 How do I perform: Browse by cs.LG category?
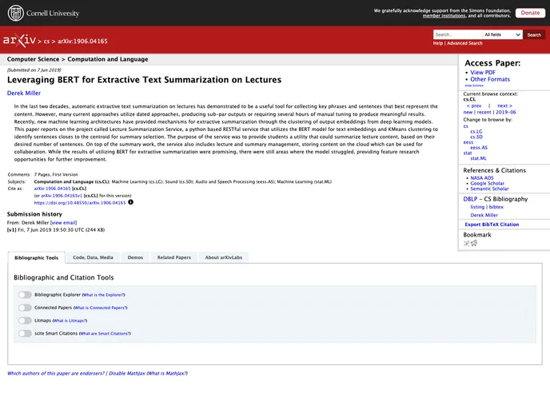click(x=476, y=132)
